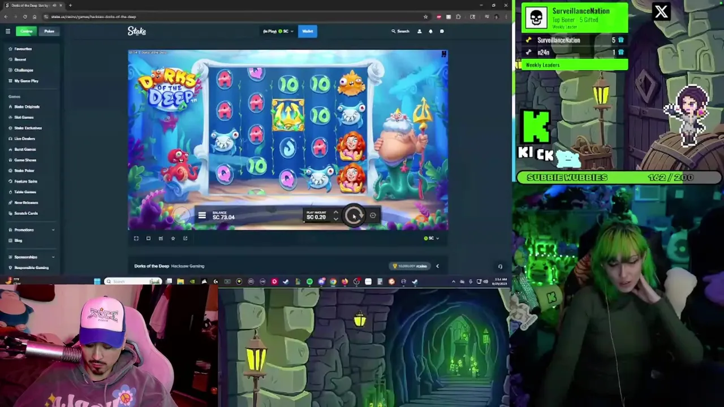724x407 pixels.
Task: Toggle game fullscreen mode
Action: pyautogui.click(x=136, y=239)
